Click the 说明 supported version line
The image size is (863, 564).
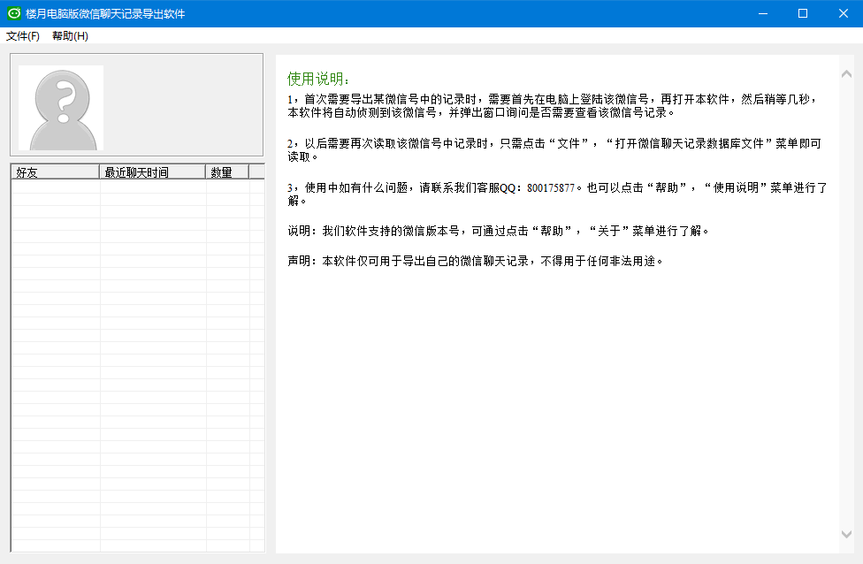point(498,231)
